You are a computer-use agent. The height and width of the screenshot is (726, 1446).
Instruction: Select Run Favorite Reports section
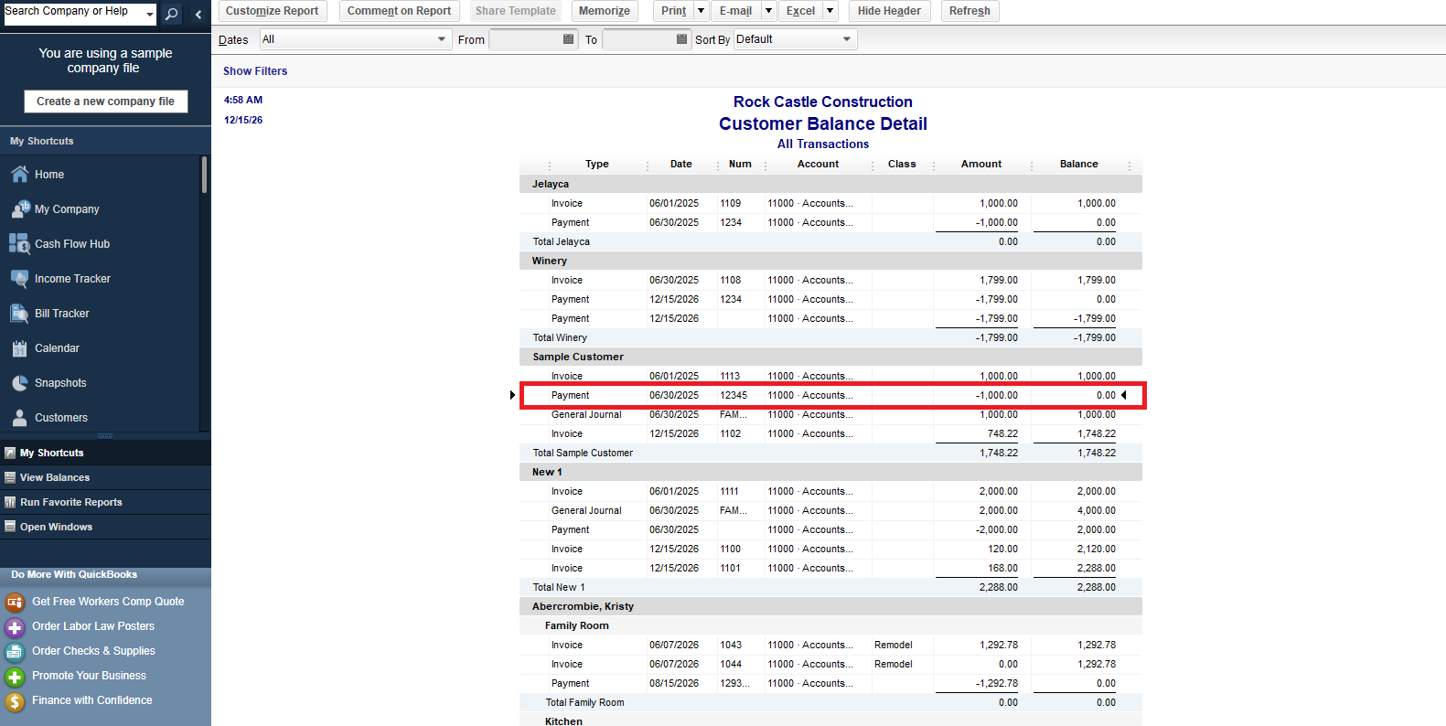[x=70, y=502]
